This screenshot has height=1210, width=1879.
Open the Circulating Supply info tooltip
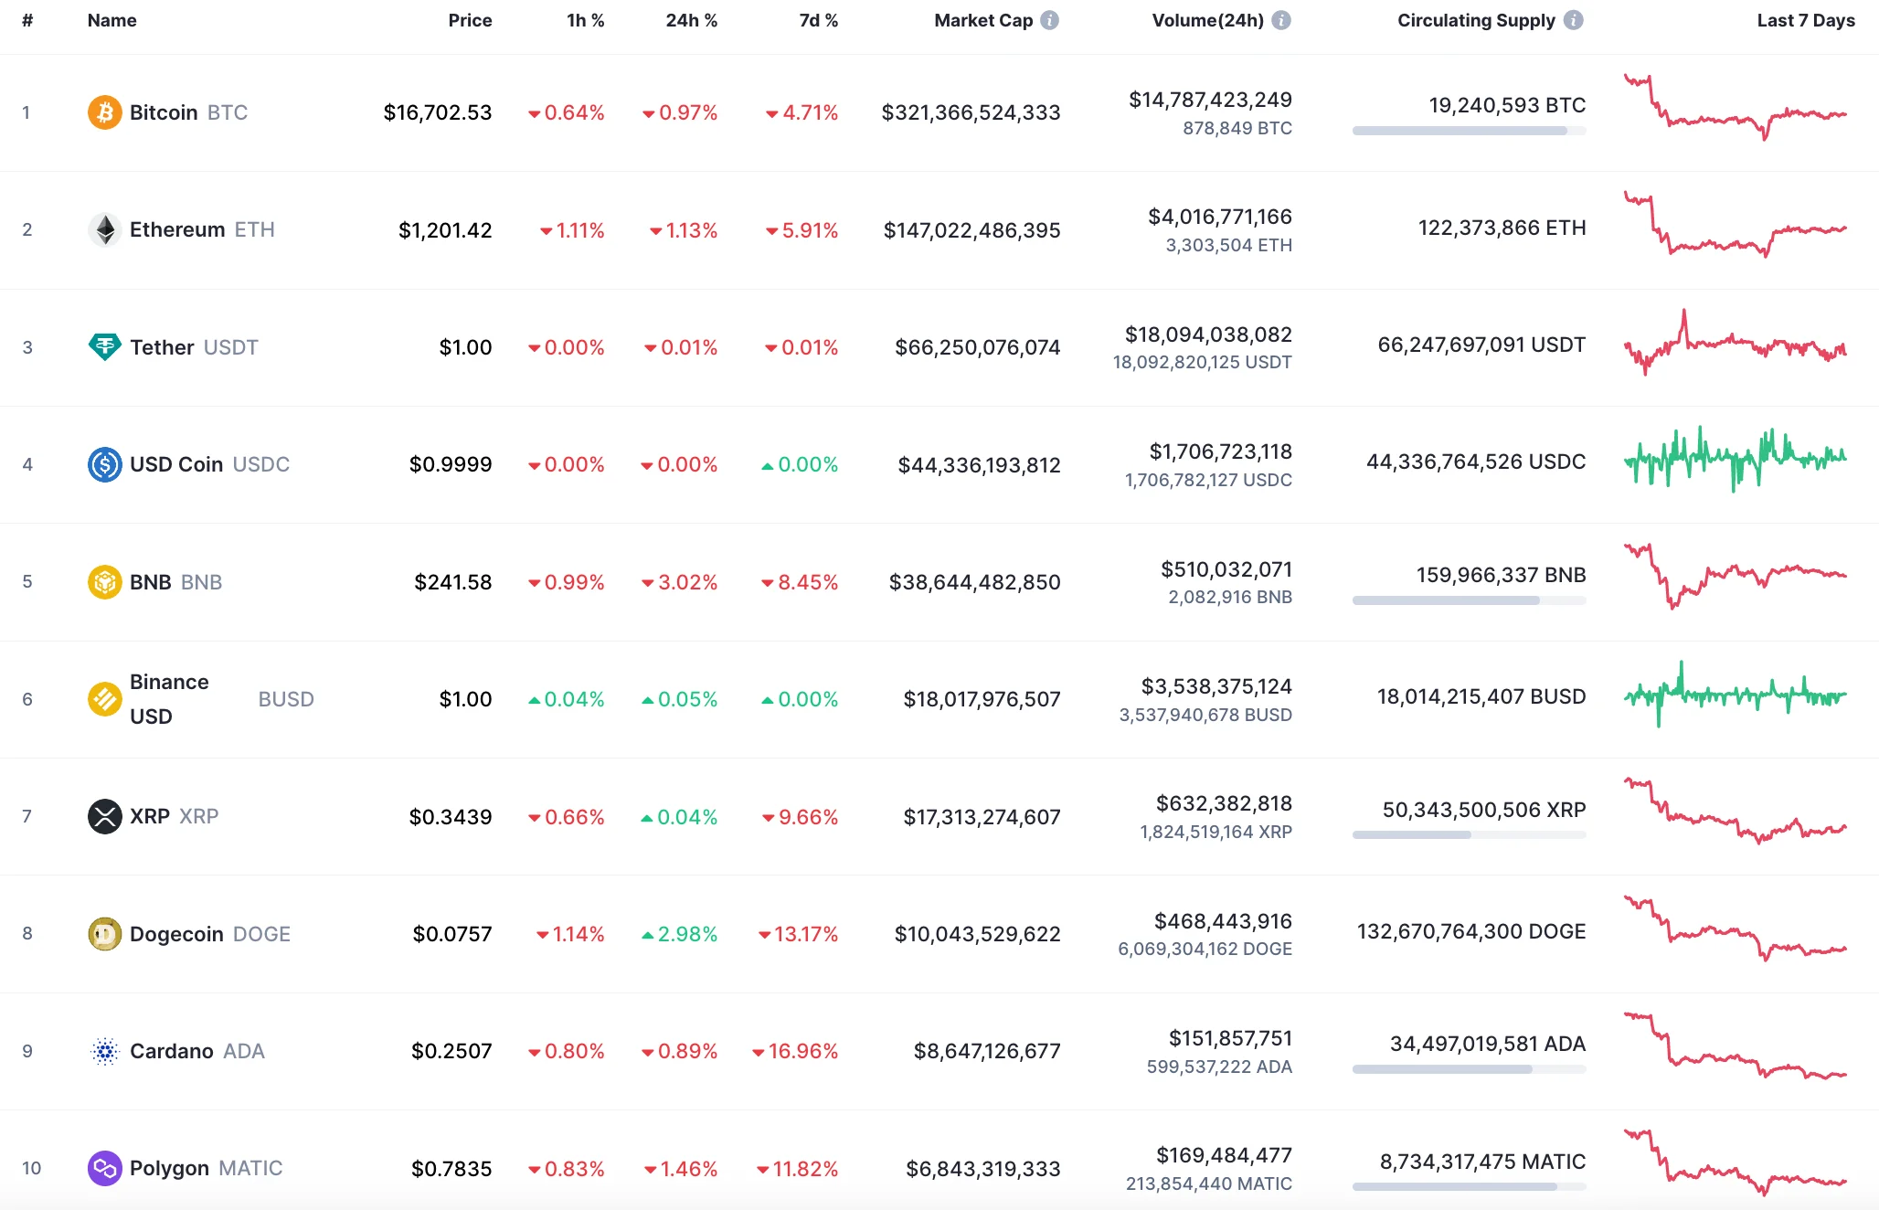[x=1573, y=20]
